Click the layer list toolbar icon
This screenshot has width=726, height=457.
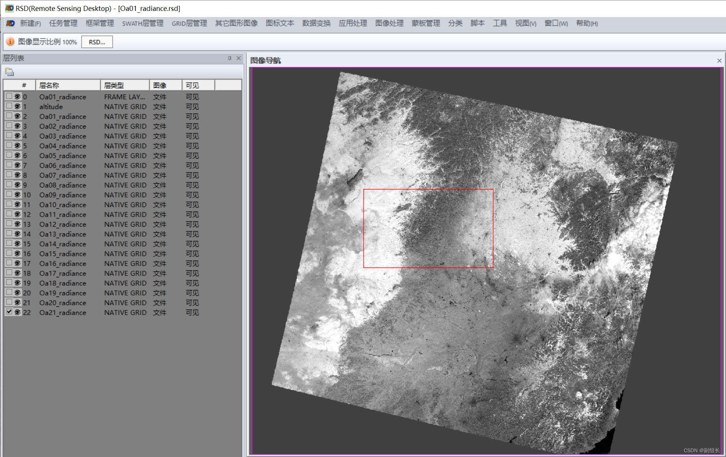pyautogui.click(x=9, y=72)
